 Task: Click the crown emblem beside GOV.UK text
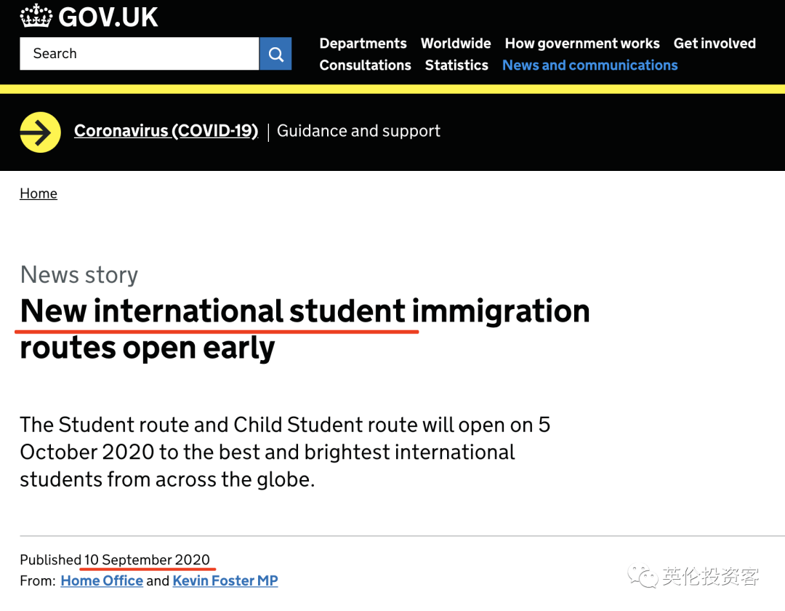coord(35,15)
